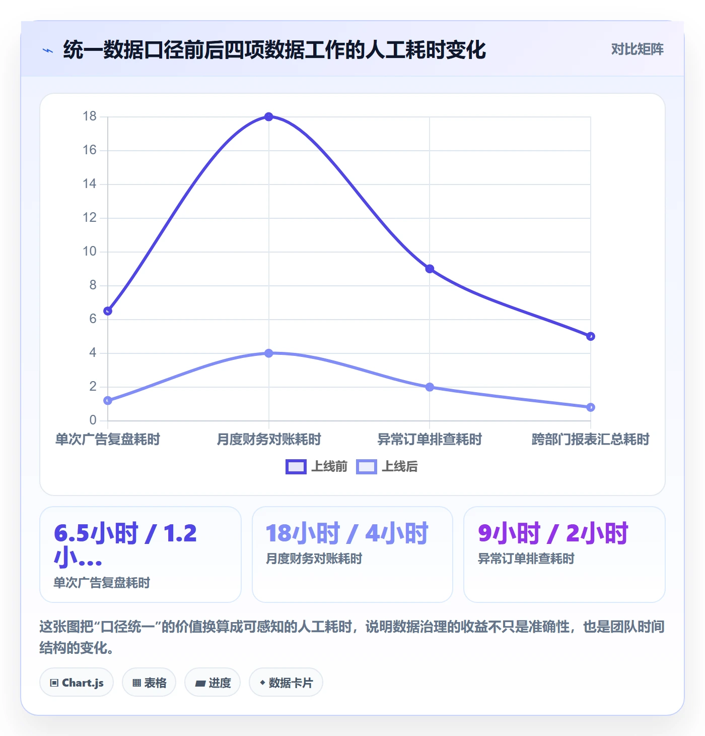Select the 18-hour peak point on 上线前 line
The height and width of the screenshot is (736, 705).
[x=269, y=117]
